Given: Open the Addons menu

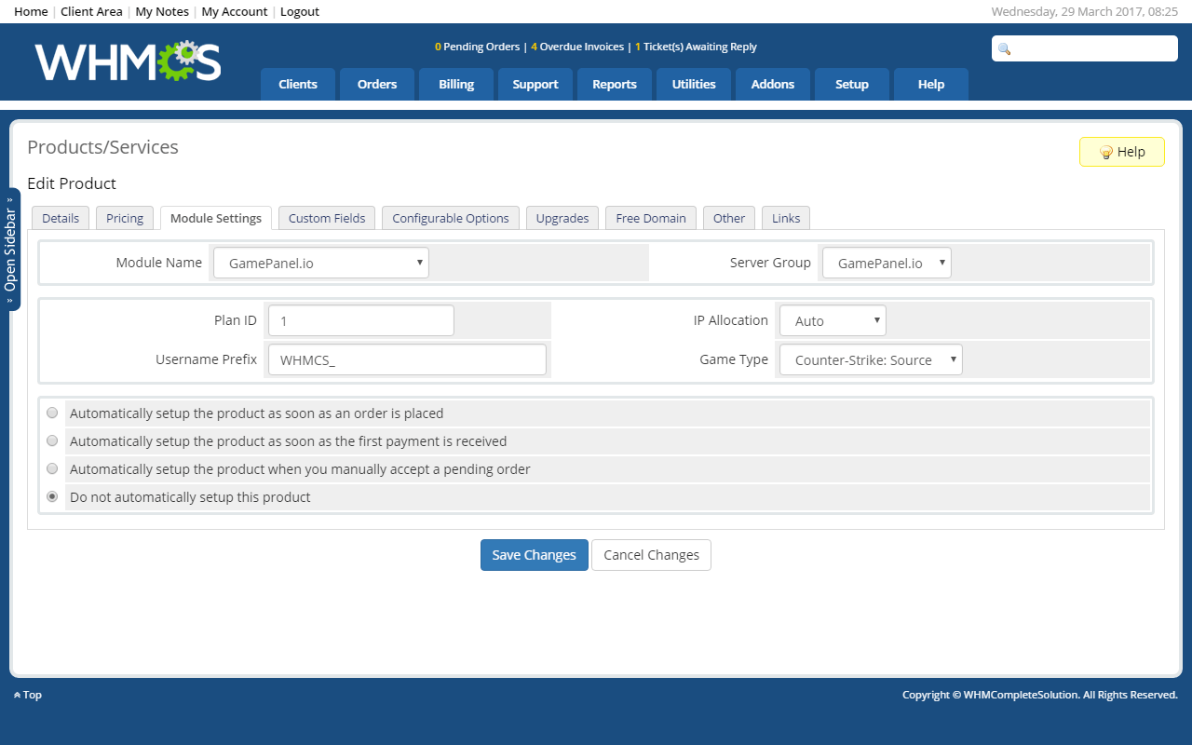Looking at the screenshot, I should pyautogui.click(x=773, y=84).
